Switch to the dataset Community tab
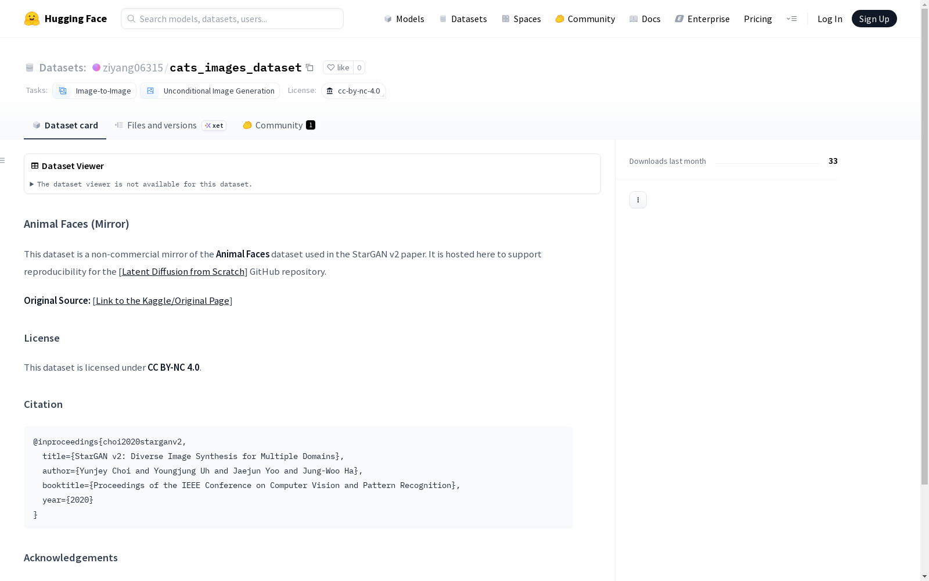The height and width of the screenshot is (581, 929). click(x=279, y=125)
